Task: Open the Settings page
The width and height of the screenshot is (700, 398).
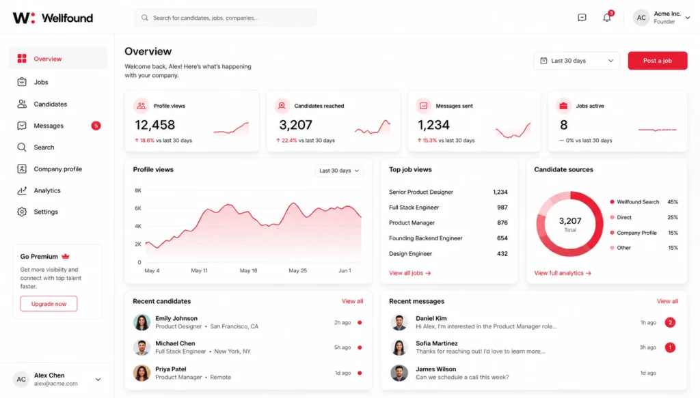Action: tap(57, 212)
